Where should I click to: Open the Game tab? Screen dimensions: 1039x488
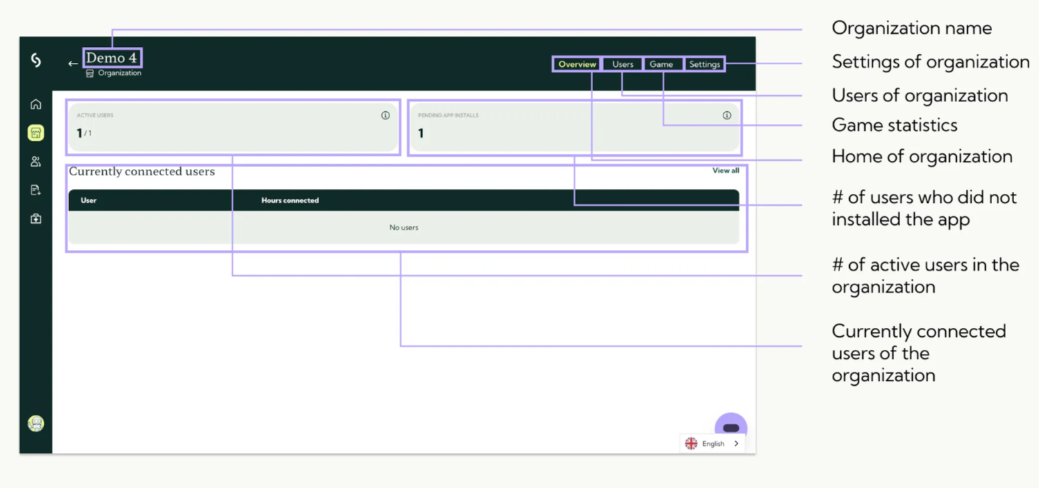[x=661, y=64]
